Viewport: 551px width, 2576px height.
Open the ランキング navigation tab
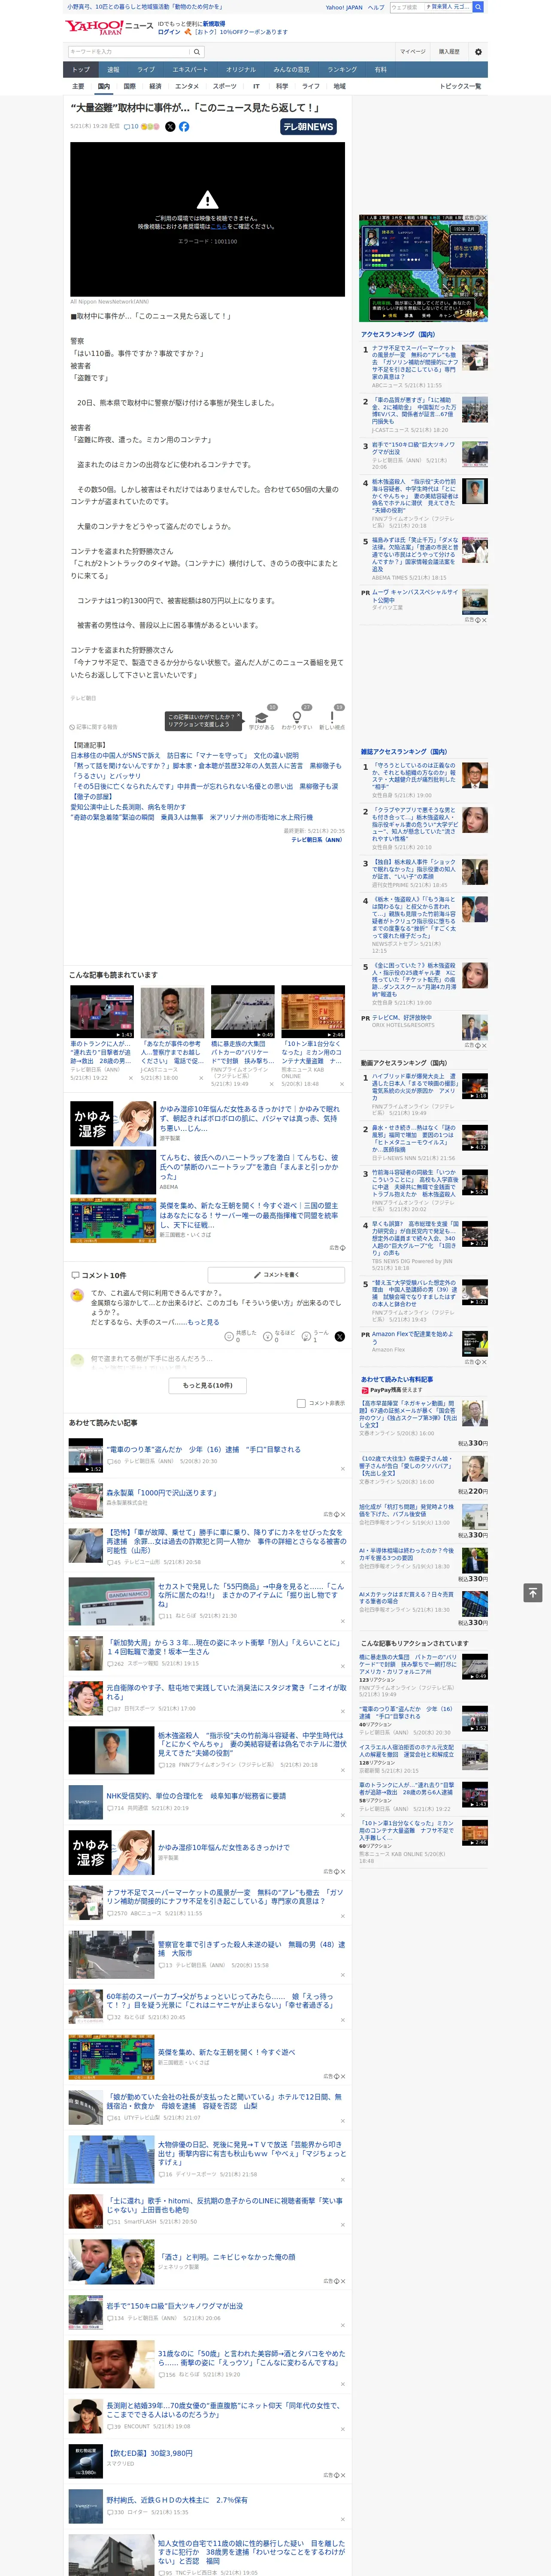tap(342, 70)
